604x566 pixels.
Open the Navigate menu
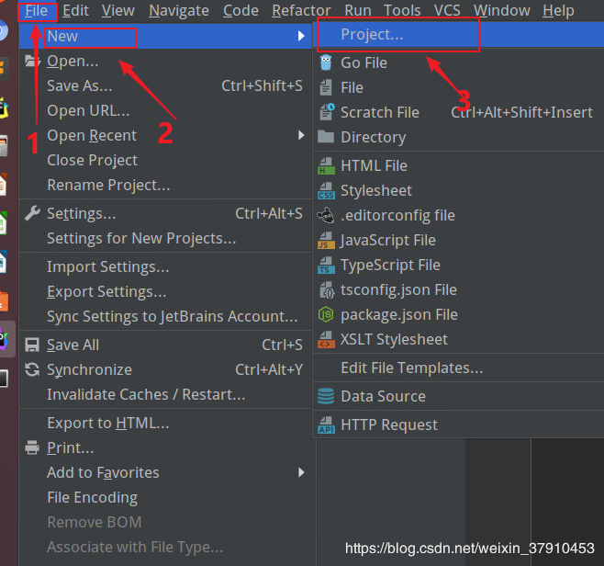click(179, 11)
